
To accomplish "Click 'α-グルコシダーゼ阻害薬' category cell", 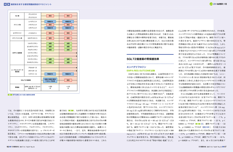I will (17, 71).
